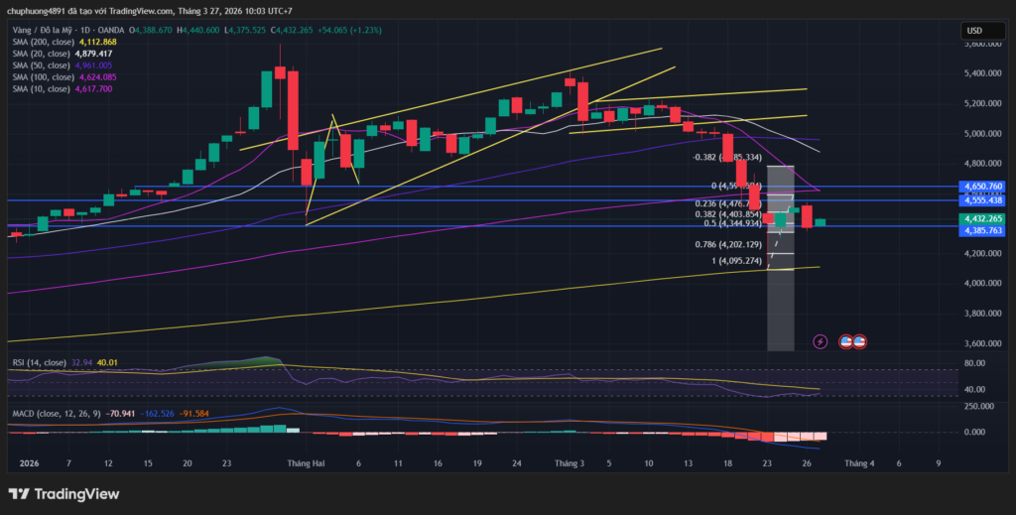Click the 4,555.438 blue price label
This screenshot has height=515, width=1016.
[x=983, y=199]
